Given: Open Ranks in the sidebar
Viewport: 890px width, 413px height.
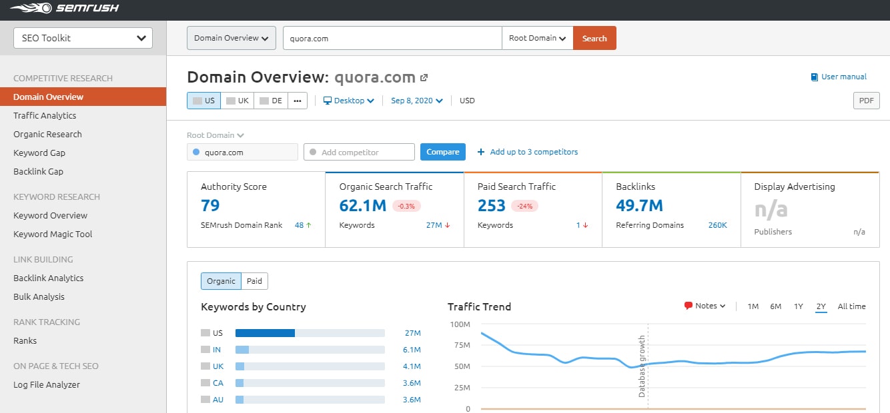Looking at the screenshot, I should [x=25, y=340].
